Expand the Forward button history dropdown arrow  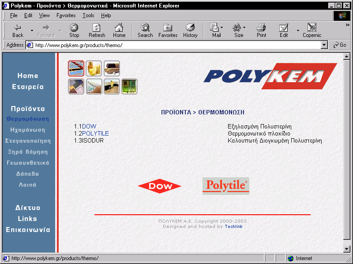pyautogui.click(x=60, y=30)
